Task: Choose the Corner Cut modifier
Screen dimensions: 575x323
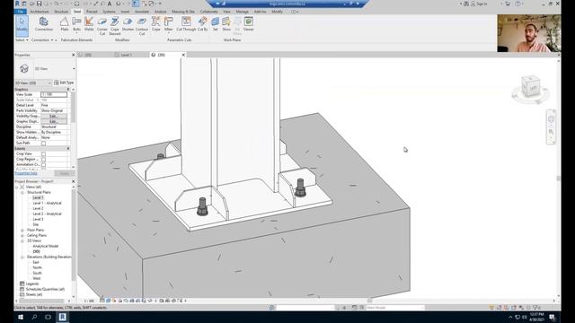Action: (x=102, y=26)
